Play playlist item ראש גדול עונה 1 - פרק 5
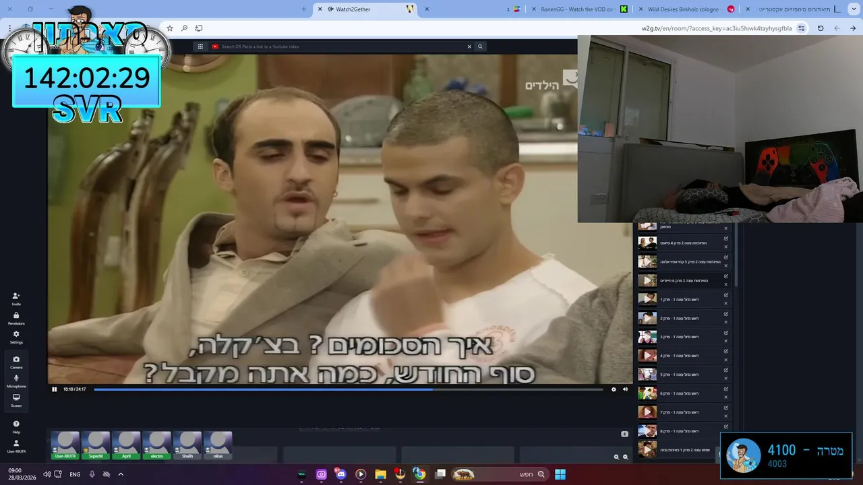863x485 pixels. (647, 375)
